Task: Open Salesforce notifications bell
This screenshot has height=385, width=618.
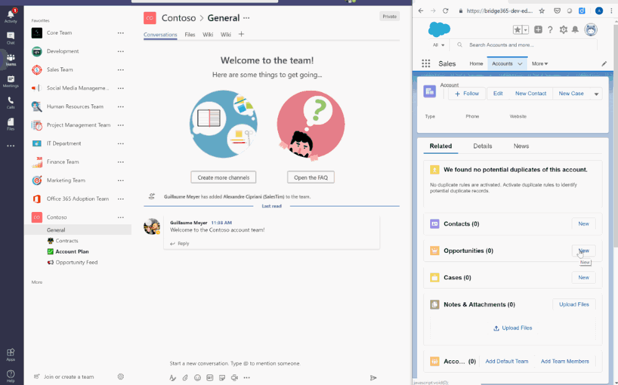Action: 575,30
